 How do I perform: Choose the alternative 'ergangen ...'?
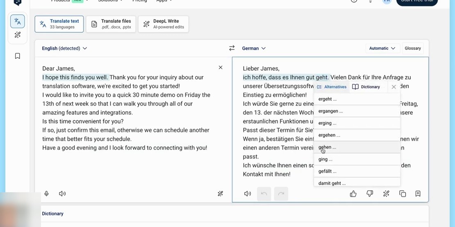click(357, 111)
